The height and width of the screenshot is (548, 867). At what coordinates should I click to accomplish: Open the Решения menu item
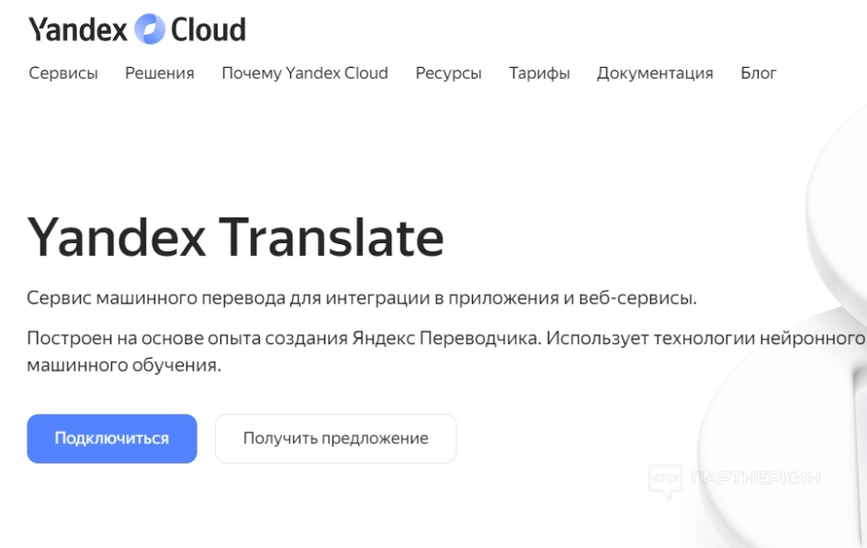pos(159,73)
